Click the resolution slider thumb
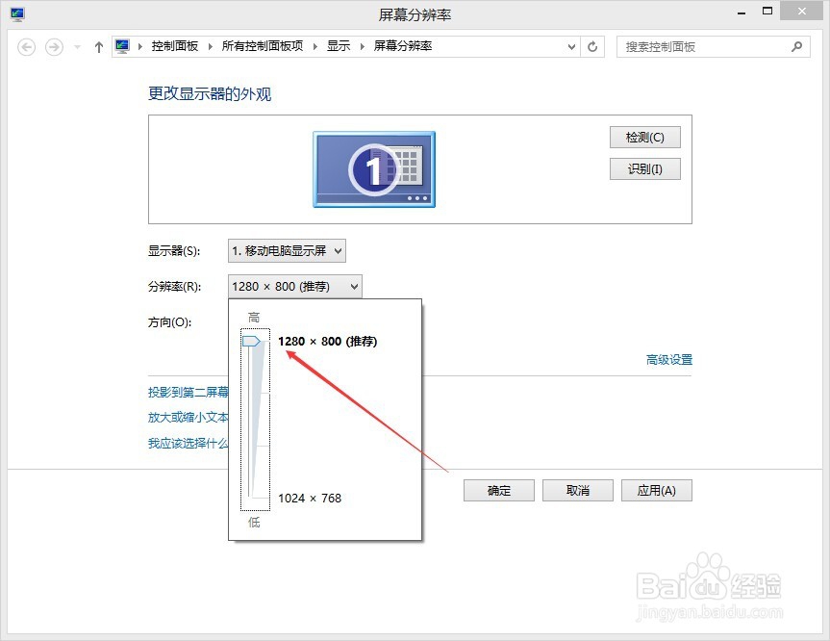This screenshot has width=830, height=641. (251, 341)
